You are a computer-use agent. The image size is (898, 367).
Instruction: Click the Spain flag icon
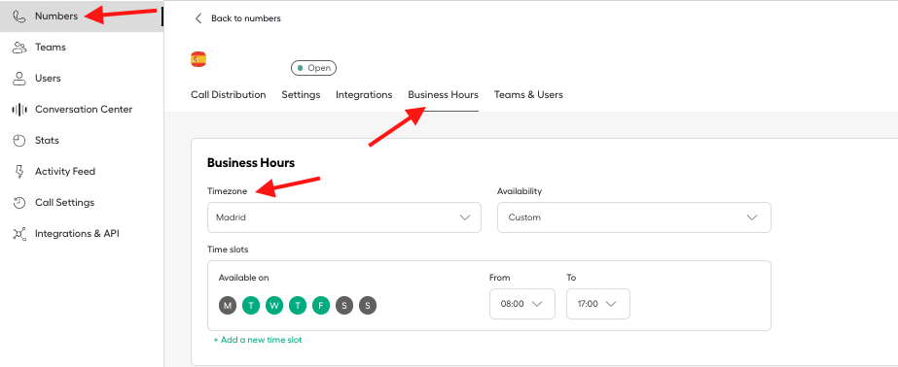click(x=198, y=59)
